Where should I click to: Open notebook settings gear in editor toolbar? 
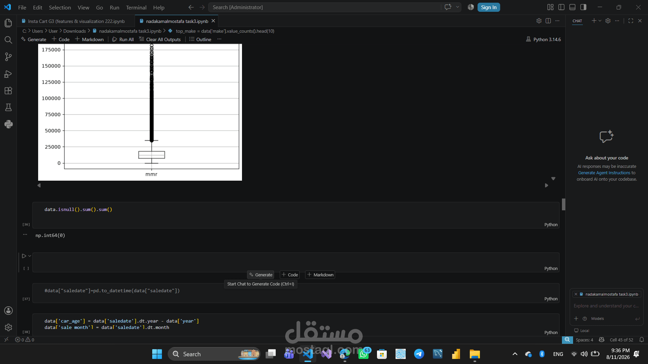[539, 21]
